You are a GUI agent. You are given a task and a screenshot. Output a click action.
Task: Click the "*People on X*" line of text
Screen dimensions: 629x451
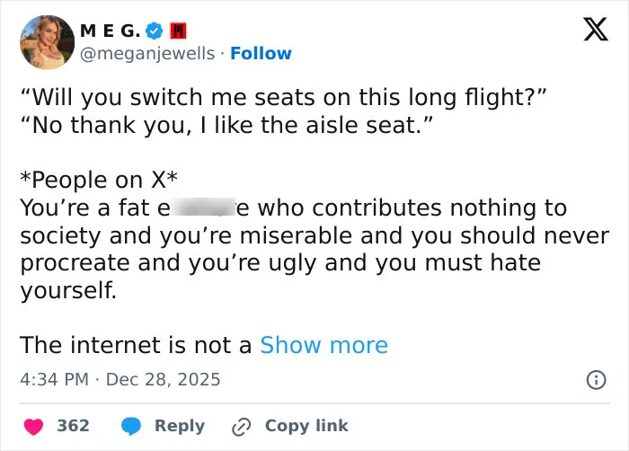(99, 180)
